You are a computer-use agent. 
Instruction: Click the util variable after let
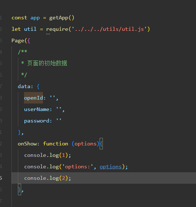[30, 29]
